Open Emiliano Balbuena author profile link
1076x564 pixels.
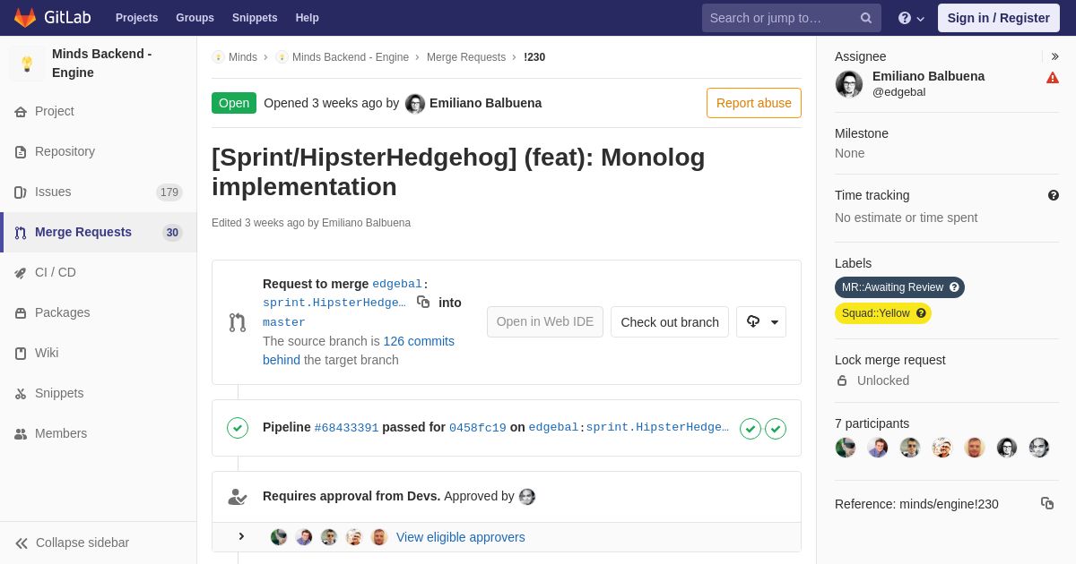coord(485,103)
